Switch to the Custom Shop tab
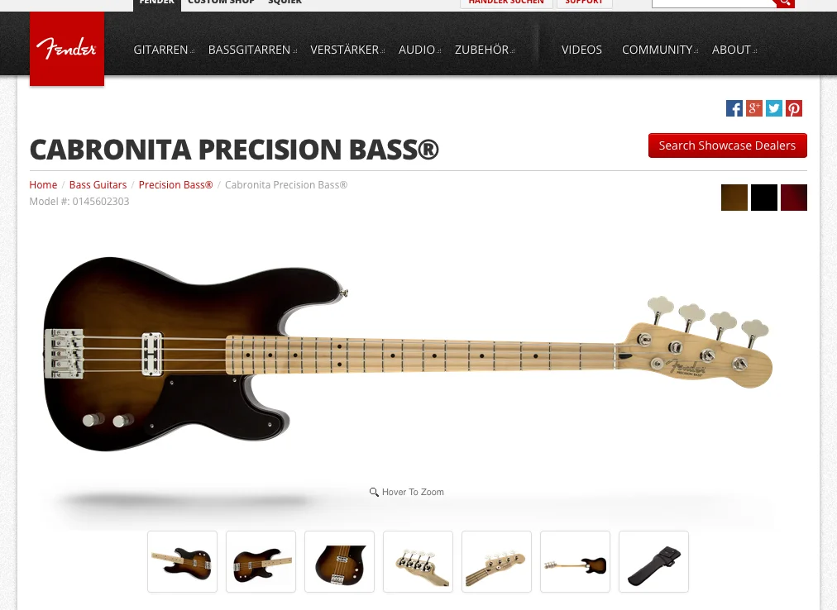This screenshot has width=837, height=610. click(x=221, y=2)
